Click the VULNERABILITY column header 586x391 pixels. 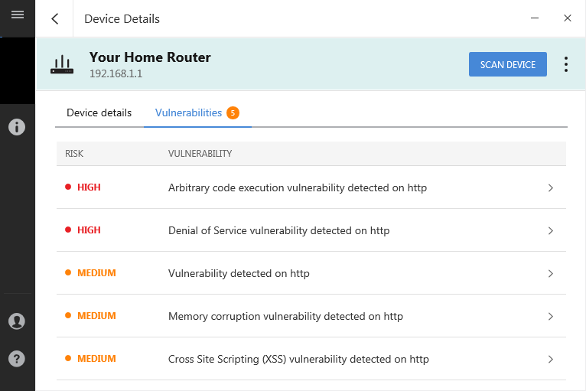(x=200, y=154)
